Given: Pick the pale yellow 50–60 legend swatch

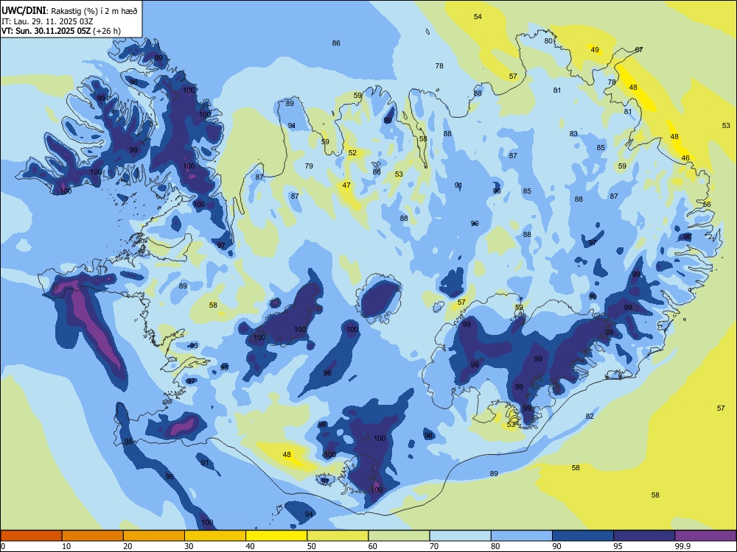Looking at the screenshot, I should pos(338,536).
